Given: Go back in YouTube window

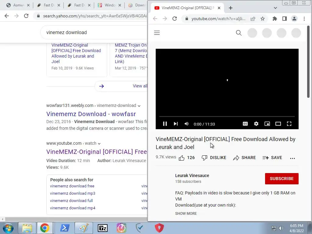Looking at the screenshot, I should coord(155,19).
